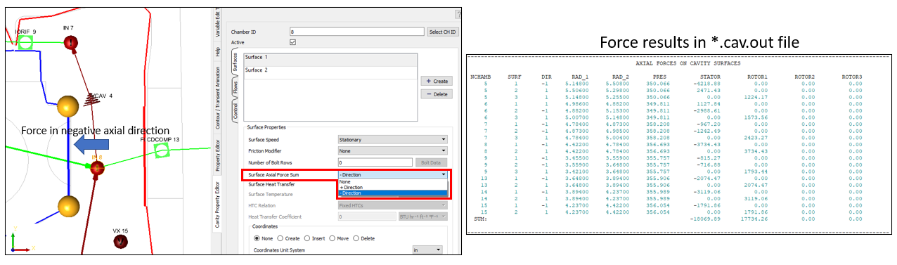This screenshot has width=897, height=265.
Task: Expand the Friction Modifier dropdown
Action: (x=392, y=150)
